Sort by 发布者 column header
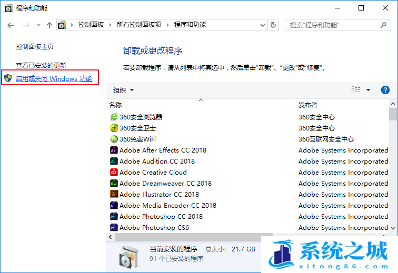The image size is (398, 273). pos(307,105)
